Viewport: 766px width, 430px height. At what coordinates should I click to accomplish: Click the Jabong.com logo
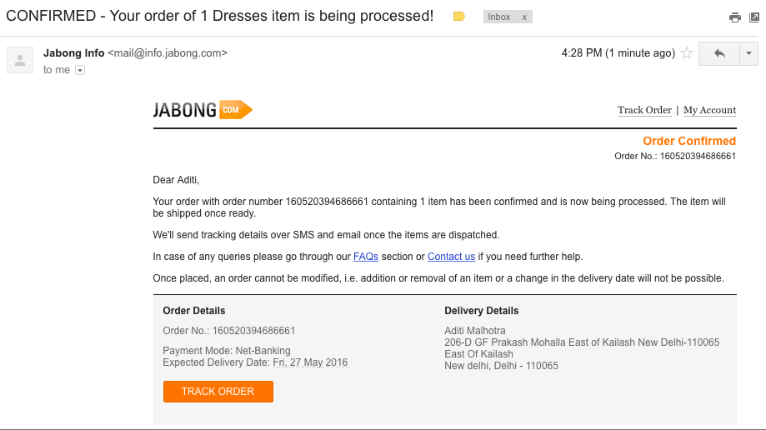tap(203, 110)
